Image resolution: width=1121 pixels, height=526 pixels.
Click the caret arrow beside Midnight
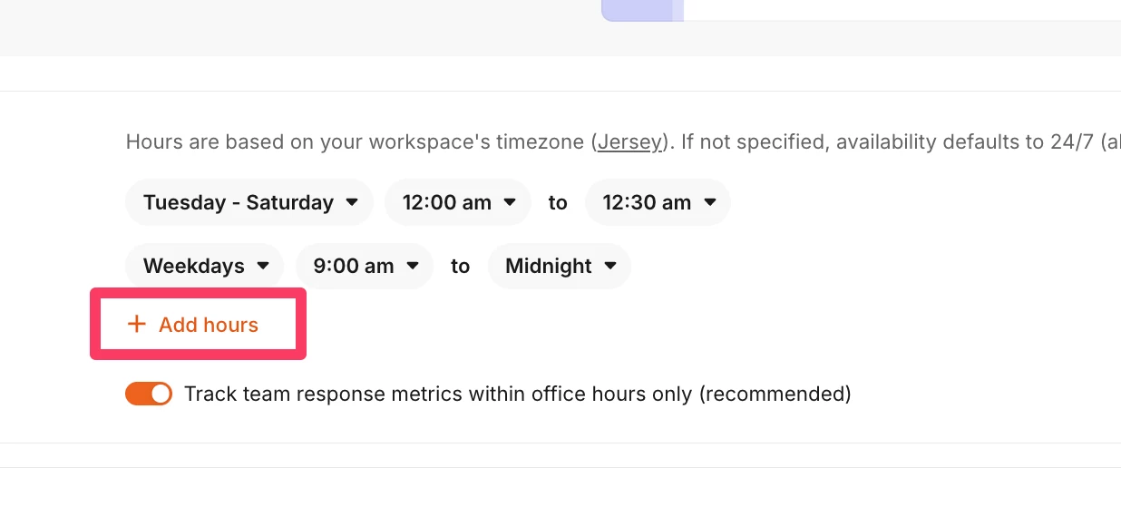610,266
